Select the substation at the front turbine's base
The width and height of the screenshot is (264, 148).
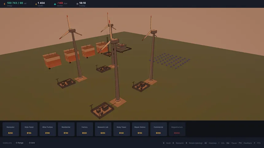point(102,110)
